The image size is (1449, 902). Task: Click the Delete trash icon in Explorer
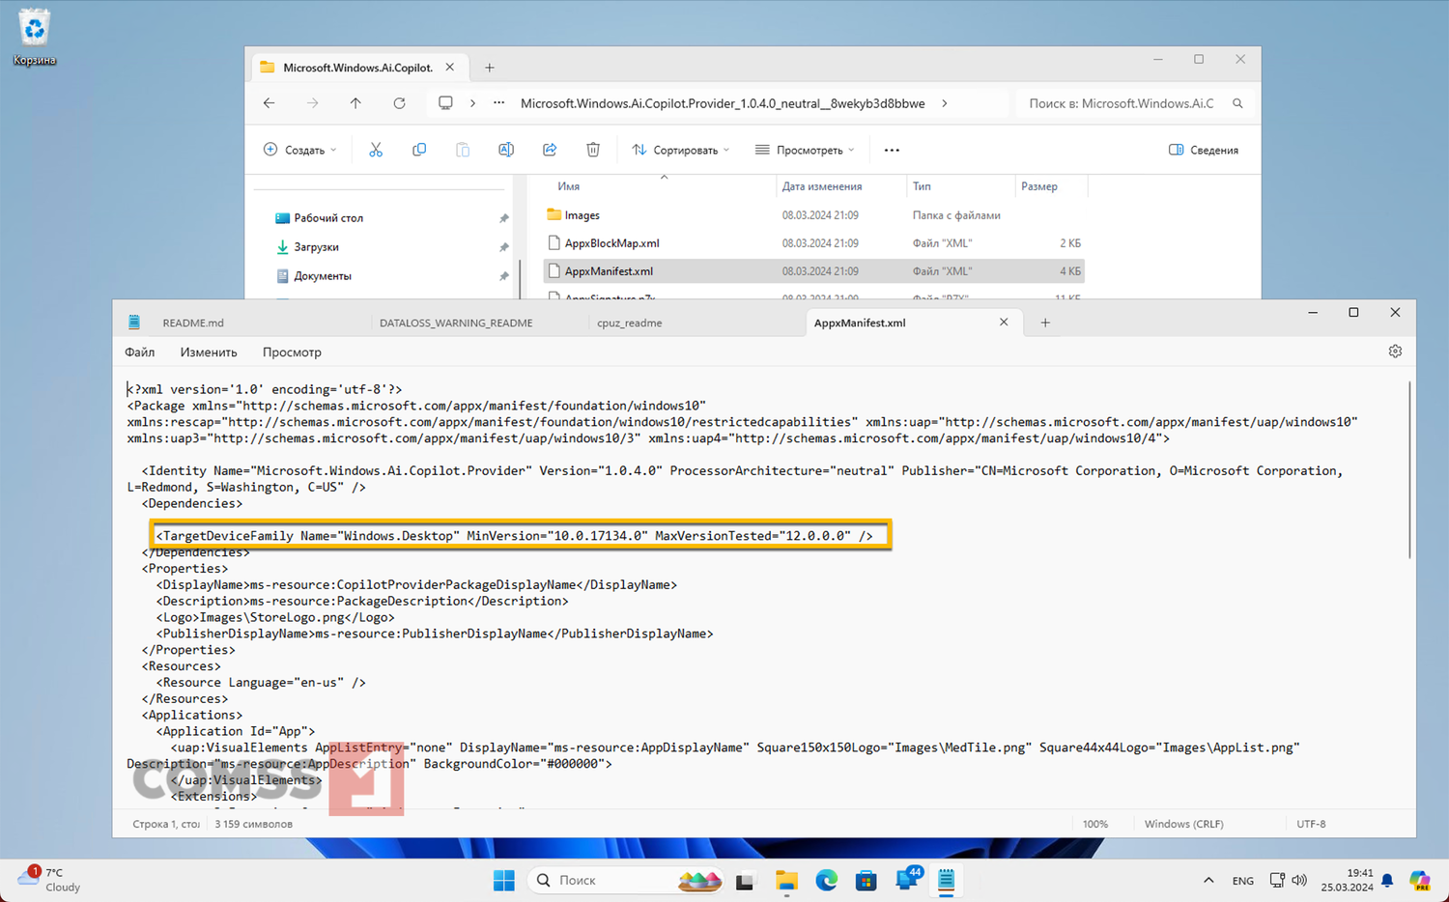coord(593,150)
